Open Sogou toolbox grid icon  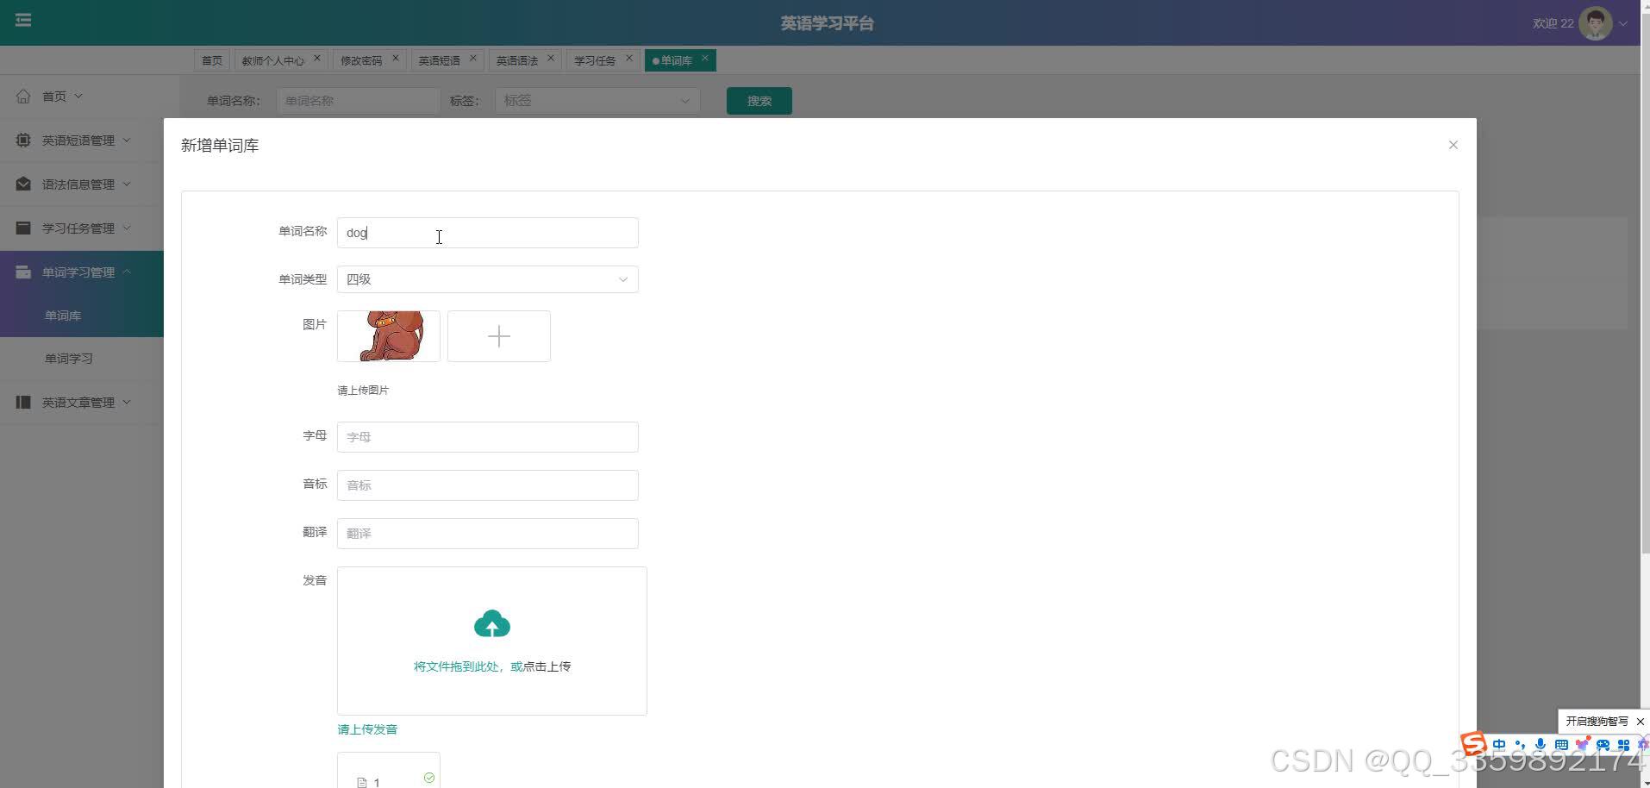(1623, 745)
